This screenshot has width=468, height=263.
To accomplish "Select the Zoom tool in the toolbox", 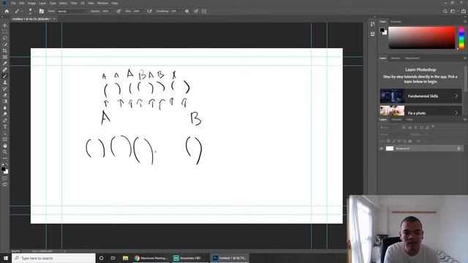I will pos(5,152).
